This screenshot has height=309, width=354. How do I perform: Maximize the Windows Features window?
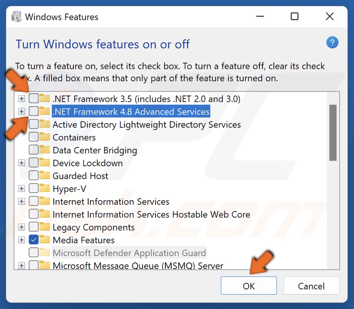click(x=294, y=17)
